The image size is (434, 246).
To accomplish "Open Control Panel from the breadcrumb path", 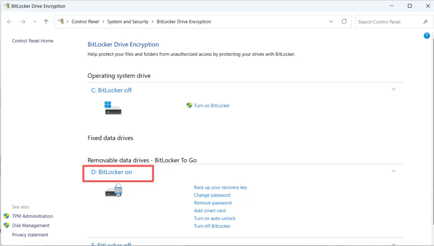I will 85,21.
